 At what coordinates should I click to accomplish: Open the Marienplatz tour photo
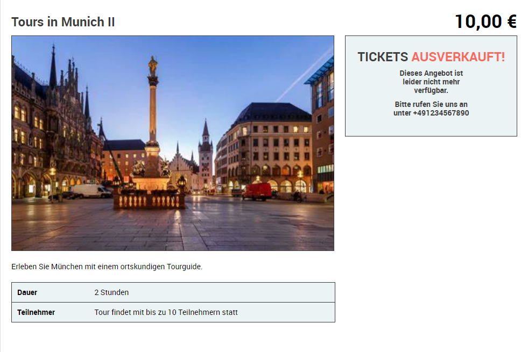173,143
